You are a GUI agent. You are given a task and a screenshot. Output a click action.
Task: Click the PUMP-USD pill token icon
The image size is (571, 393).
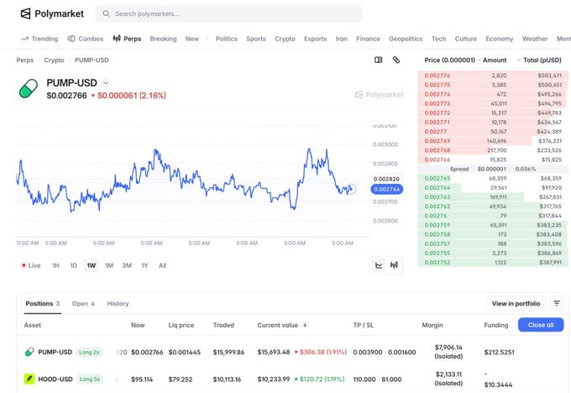click(29, 88)
